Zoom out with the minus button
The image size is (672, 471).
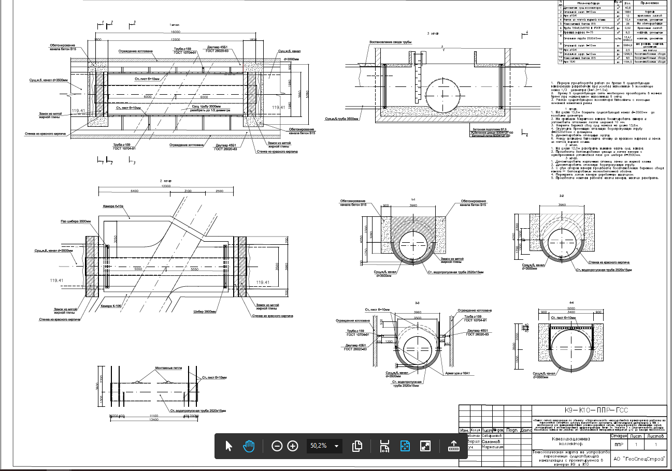click(x=277, y=446)
